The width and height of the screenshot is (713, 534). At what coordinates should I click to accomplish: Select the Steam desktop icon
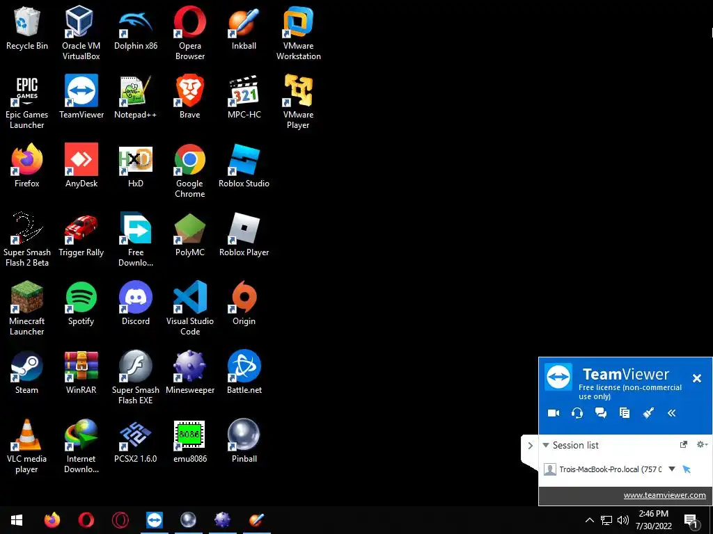[27, 373]
